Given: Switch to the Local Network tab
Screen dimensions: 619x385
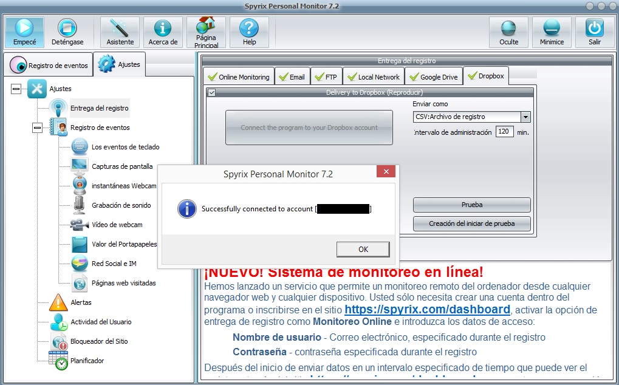Looking at the screenshot, I should [x=374, y=77].
